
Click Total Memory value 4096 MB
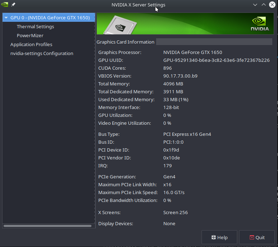coord(173,84)
